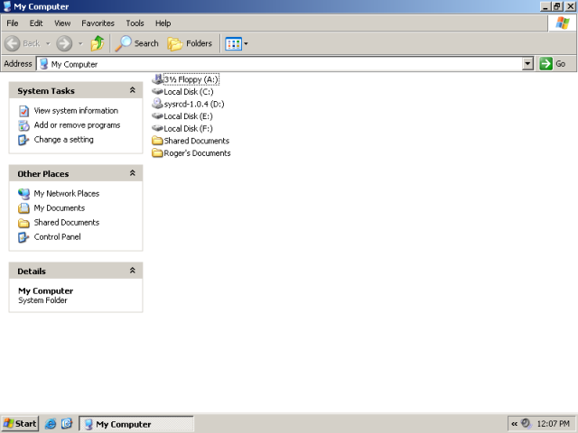Open My Network Places link
This screenshot has width=578, height=433.
[66, 193]
